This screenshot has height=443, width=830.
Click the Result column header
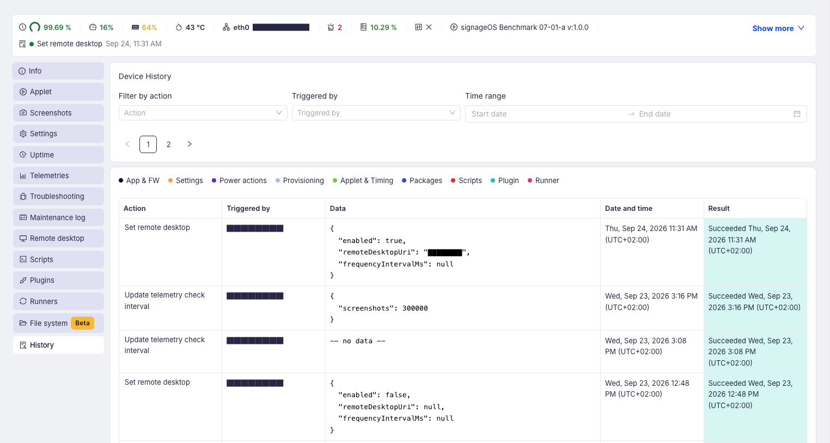pyautogui.click(x=755, y=208)
